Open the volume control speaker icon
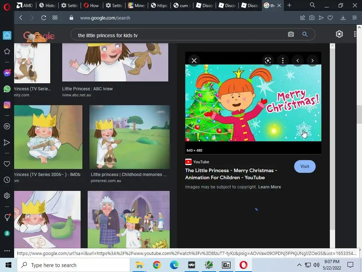 (x=316, y=265)
